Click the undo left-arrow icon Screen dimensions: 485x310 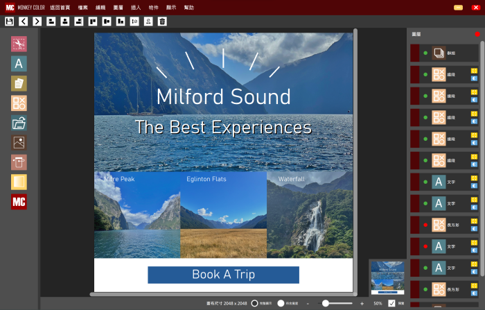click(x=24, y=21)
